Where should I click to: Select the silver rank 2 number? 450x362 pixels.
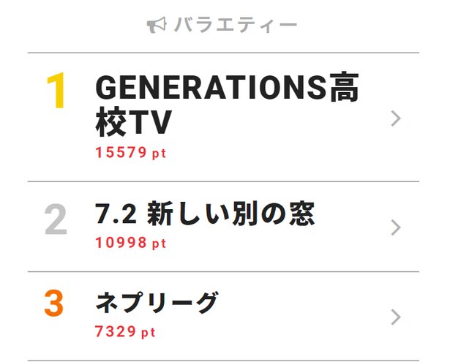click(x=56, y=219)
